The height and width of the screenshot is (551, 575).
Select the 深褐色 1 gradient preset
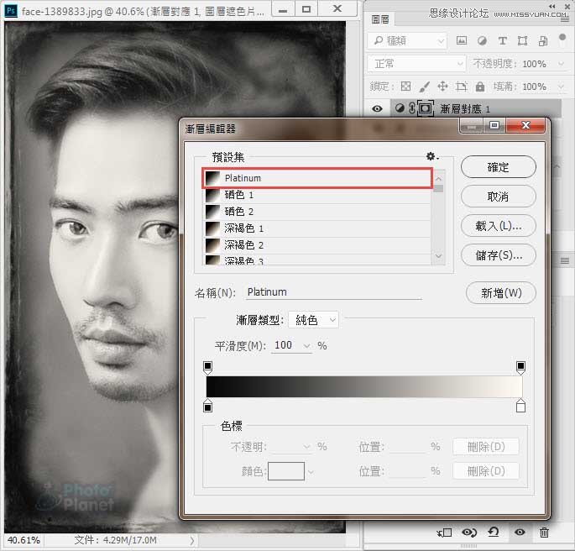(x=317, y=228)
